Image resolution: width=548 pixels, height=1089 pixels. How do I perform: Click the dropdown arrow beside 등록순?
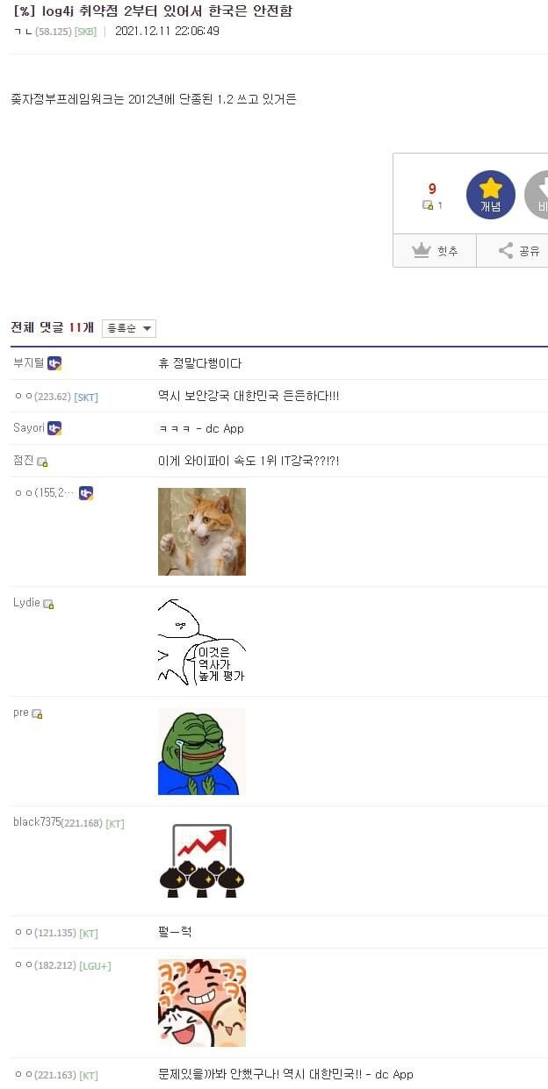(147, 329)
